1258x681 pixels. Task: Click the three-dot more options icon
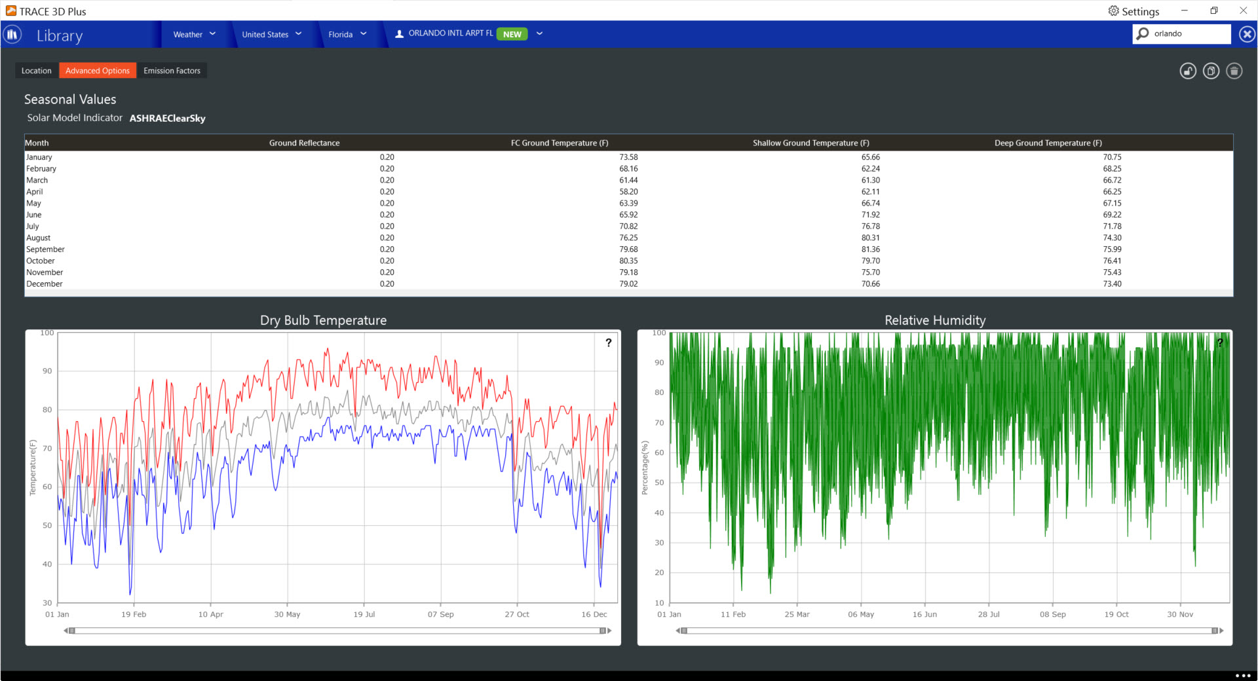[1243, 675]
